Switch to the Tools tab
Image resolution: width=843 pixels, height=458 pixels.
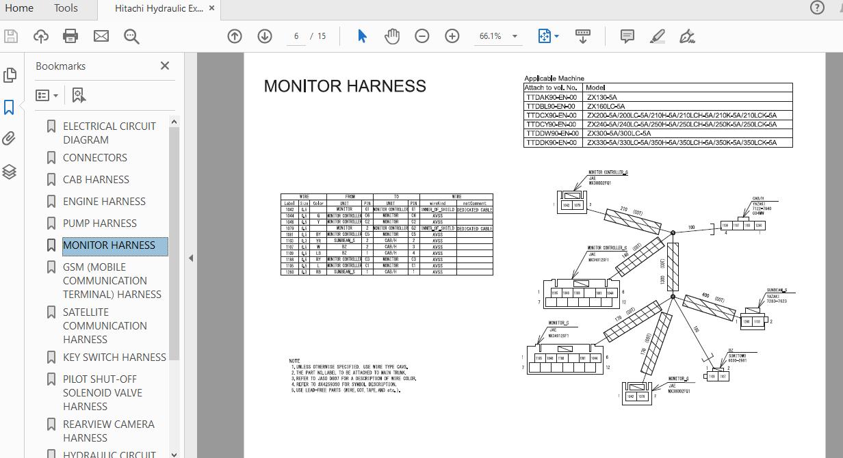66,8
